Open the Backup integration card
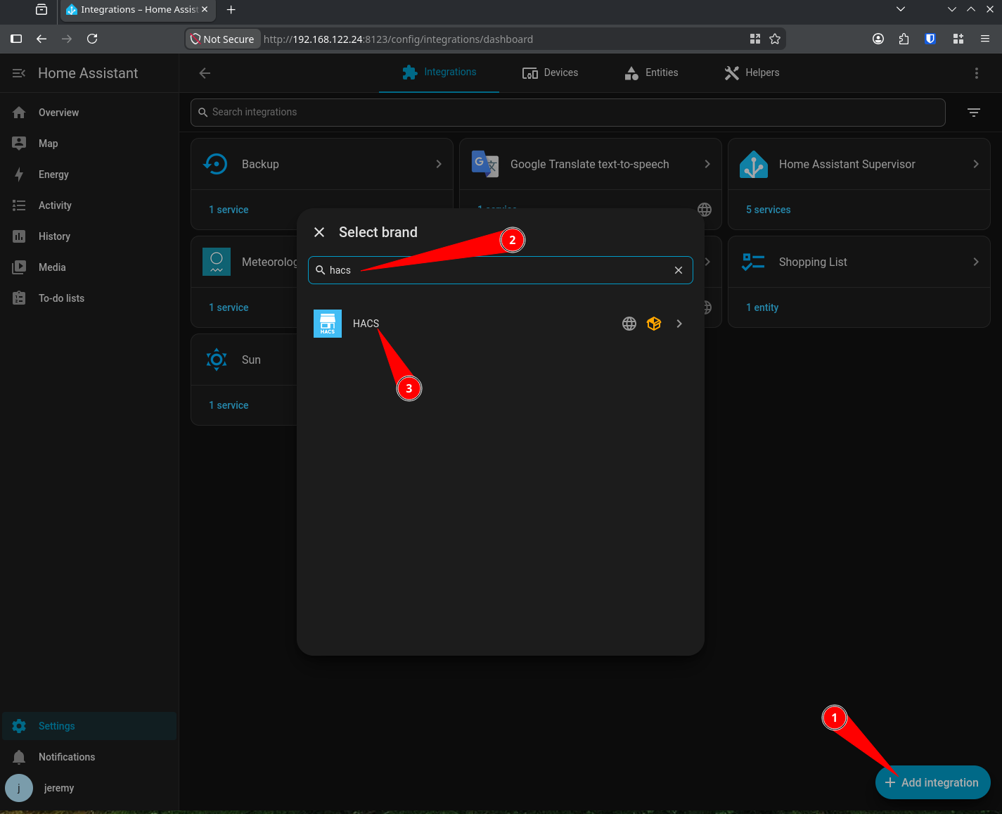This screenshot has height=814, width=1002. pos(322,164)
